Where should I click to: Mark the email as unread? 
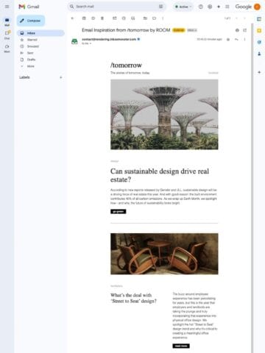pos(115,18)
